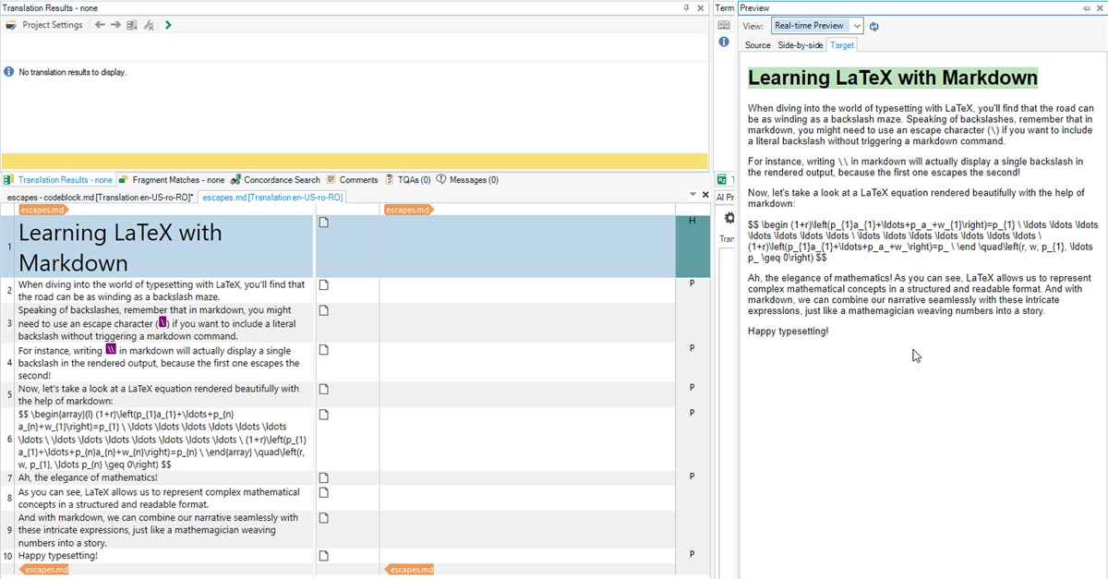Viewport: 1108px width, 579px height.
Task: Open Project Settings in Translation Results toolbar
Action: 45,25
